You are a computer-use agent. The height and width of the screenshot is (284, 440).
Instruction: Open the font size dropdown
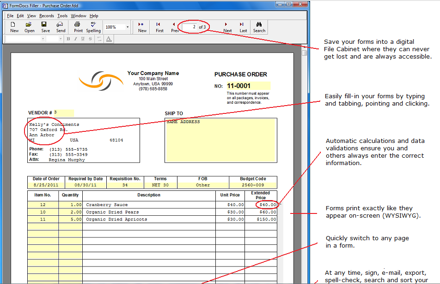(x=61, y=39)
